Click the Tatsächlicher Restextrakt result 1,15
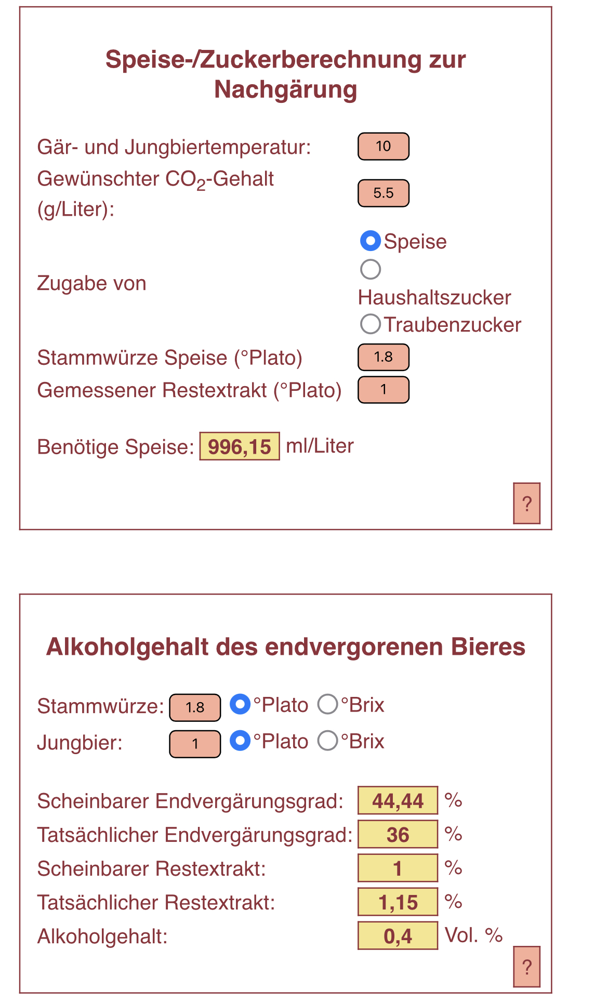The width and height of the screenshot is (608, 1002). [398, 902]
